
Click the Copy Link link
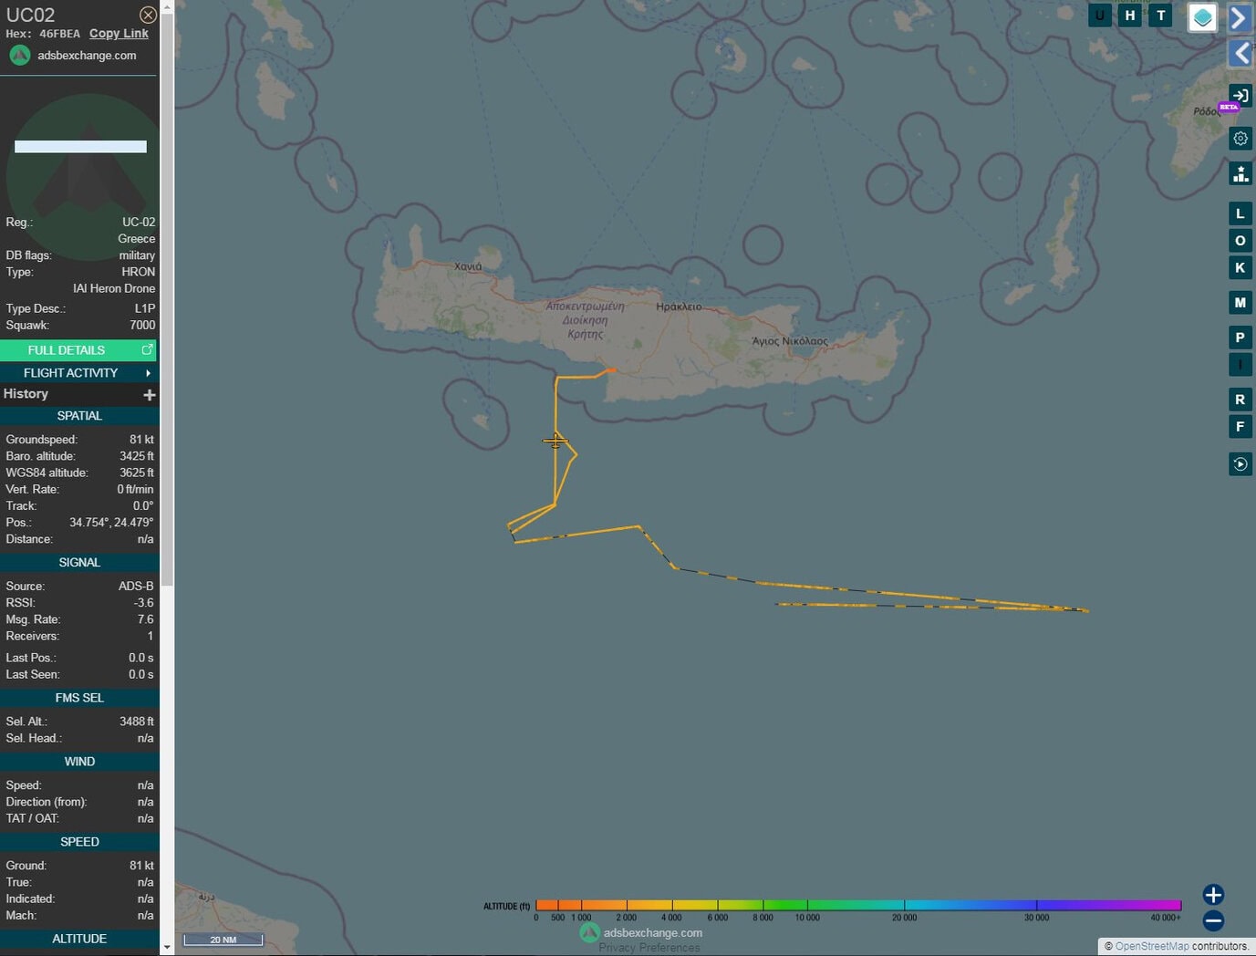(x=119, y=34)
